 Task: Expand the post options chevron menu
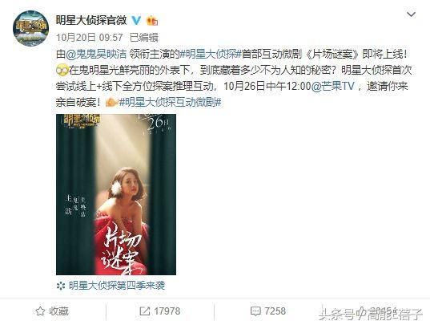pyautogui.click(x=411, y=14)
